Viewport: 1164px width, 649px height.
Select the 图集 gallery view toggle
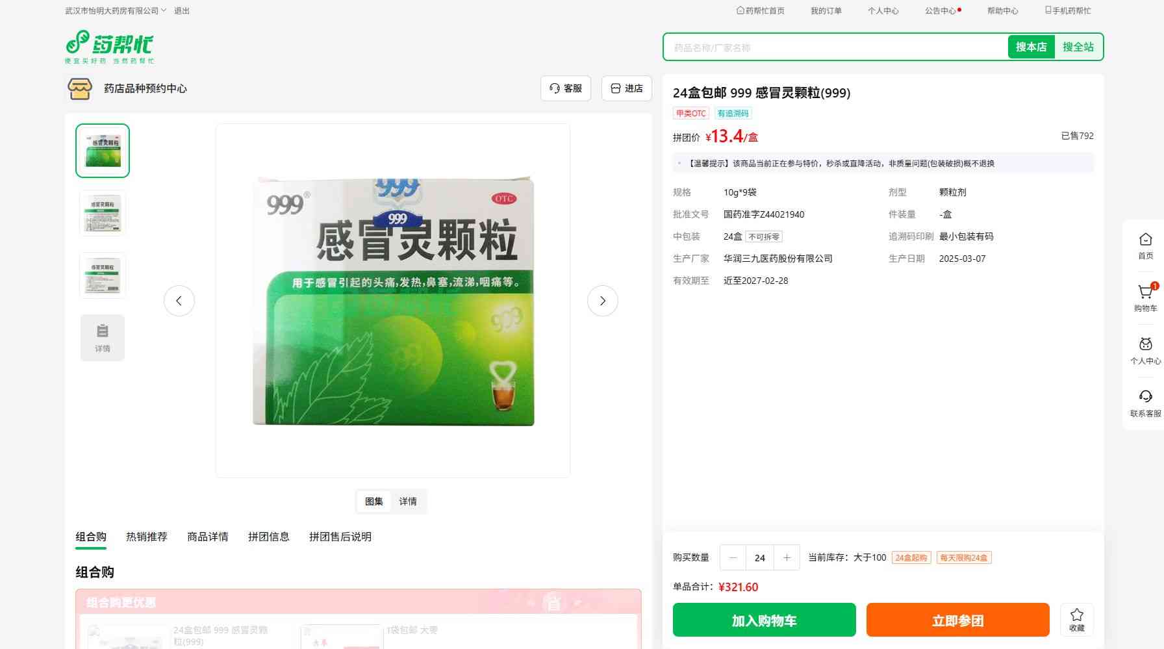point(374,502)
